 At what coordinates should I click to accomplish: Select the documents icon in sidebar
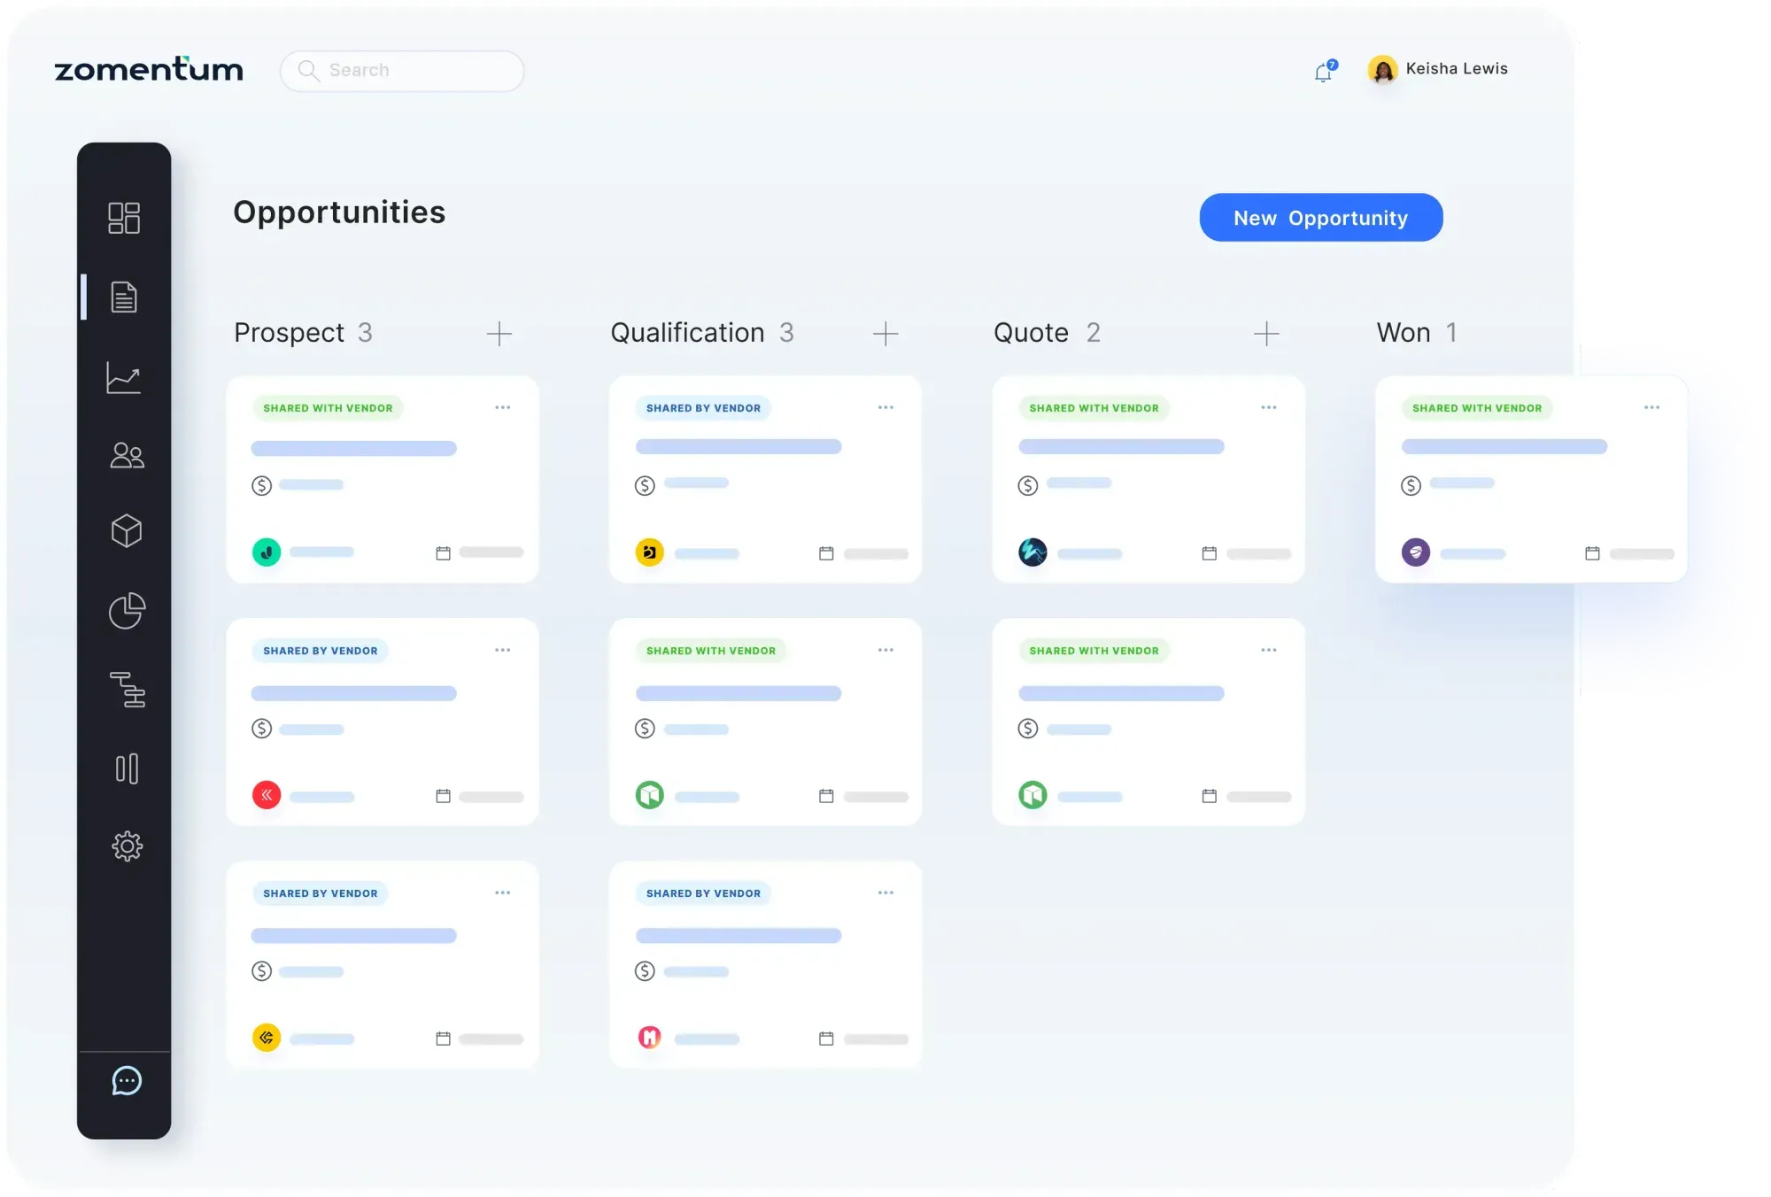pos(124,297)
